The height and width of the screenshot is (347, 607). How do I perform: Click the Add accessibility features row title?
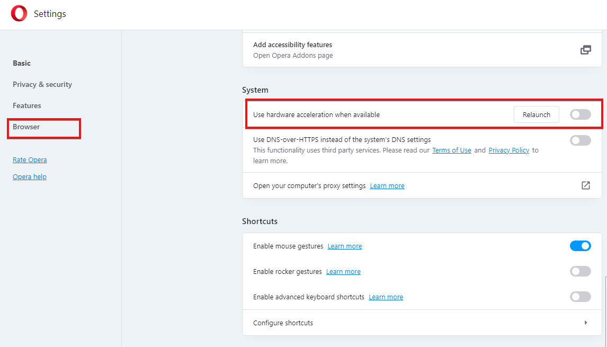pyautogui.click(x=293, y=45)
